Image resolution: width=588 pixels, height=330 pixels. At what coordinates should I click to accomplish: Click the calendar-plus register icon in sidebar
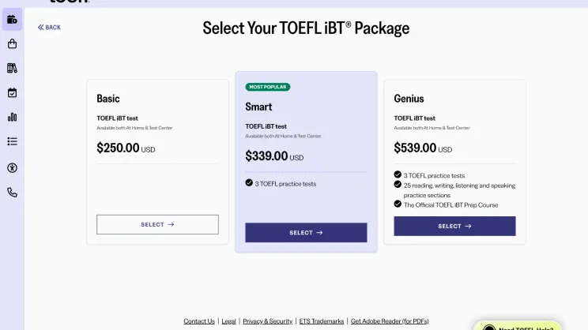click(12, 19)
